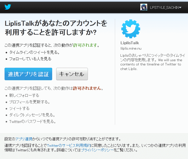188x159 pixels.
Task: Click the 新しくフォローする list item
Action: [x=24, y=96]
